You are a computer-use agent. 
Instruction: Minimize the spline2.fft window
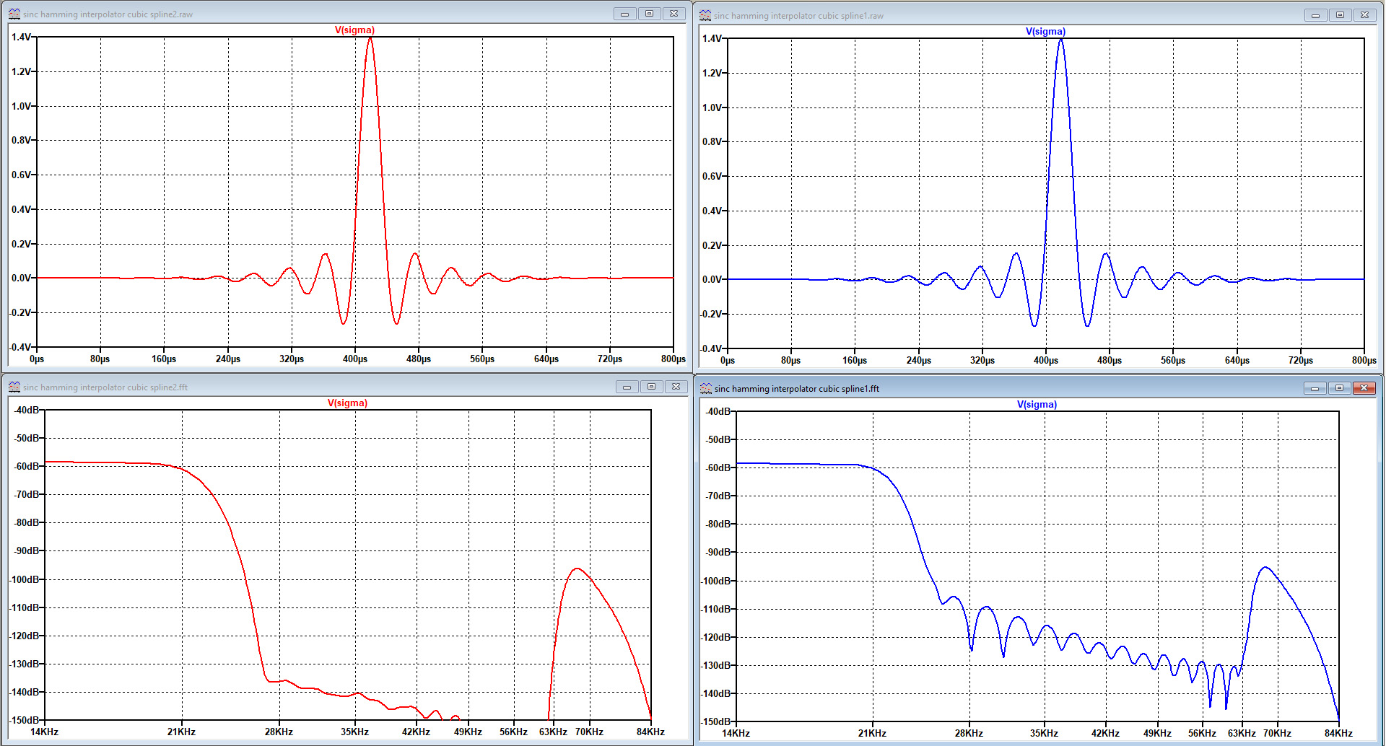tap(627, 387)
